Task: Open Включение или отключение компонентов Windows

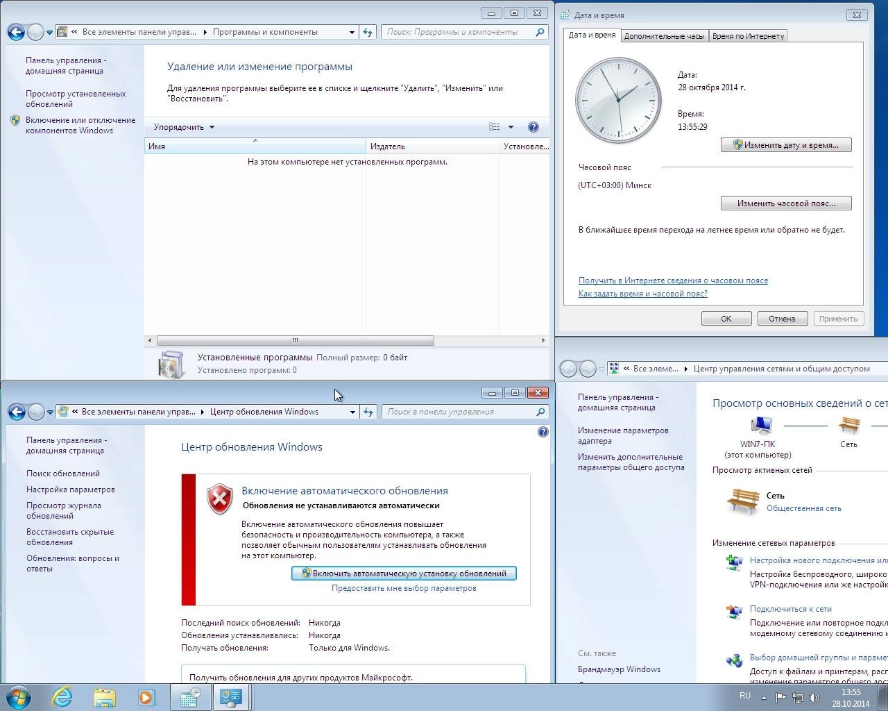Action: (x=80, y=125)
